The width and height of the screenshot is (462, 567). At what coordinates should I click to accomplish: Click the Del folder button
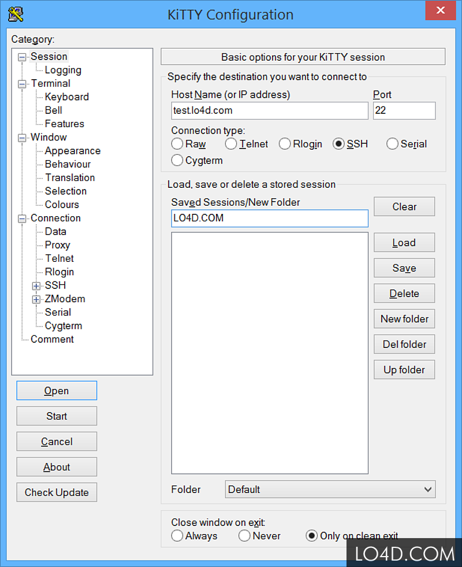404,344
